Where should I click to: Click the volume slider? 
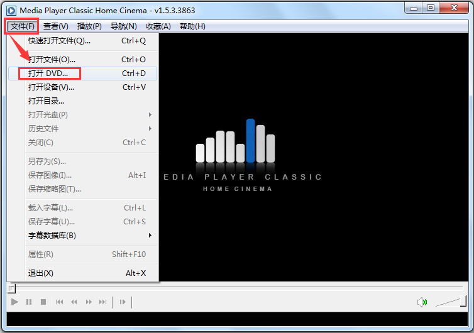tap(451, 302)
